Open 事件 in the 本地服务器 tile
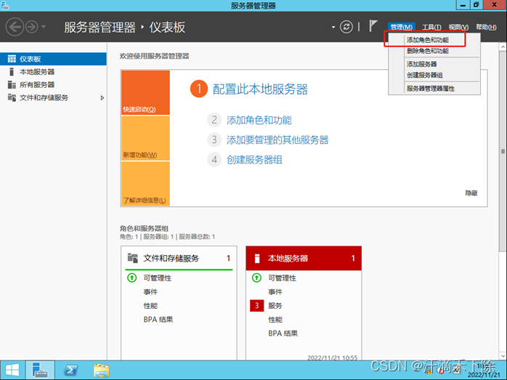 pyautogui.click(x=275, y=291)
